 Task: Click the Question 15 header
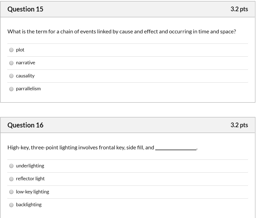coord(25,9)
